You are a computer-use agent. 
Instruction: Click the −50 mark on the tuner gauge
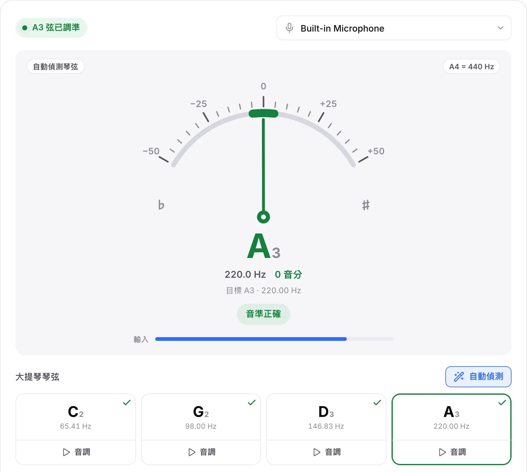coord(151,151)
